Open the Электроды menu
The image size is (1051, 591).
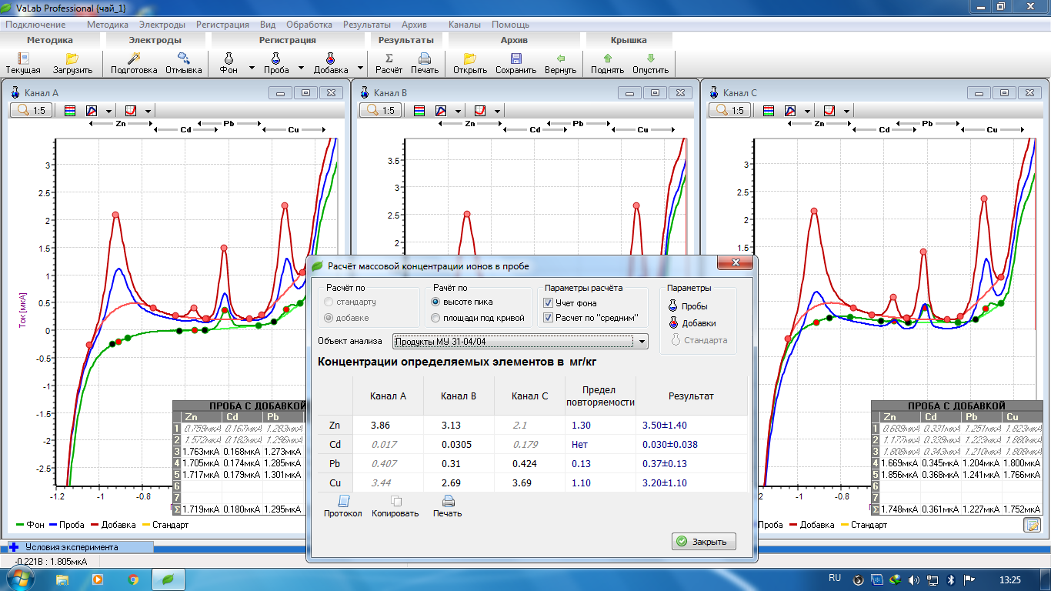click(x=162, y=25)
